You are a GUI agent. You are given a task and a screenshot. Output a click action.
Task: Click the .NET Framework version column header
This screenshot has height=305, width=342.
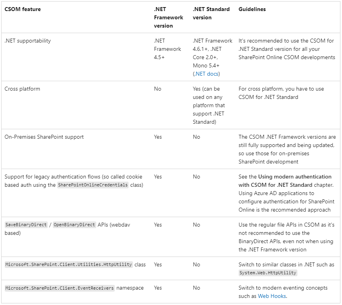(168, 17)
